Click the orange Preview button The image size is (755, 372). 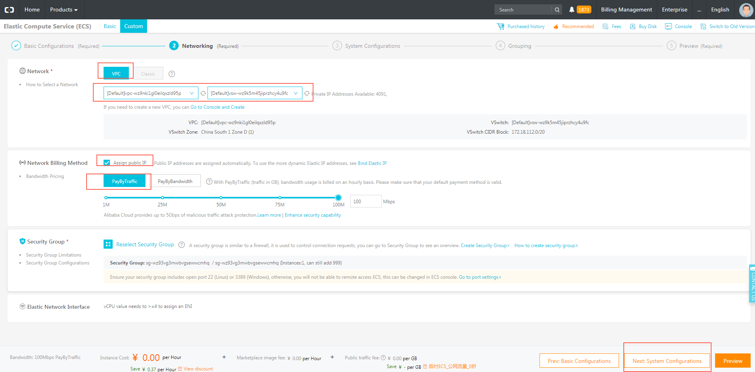(x=733, y=361)
